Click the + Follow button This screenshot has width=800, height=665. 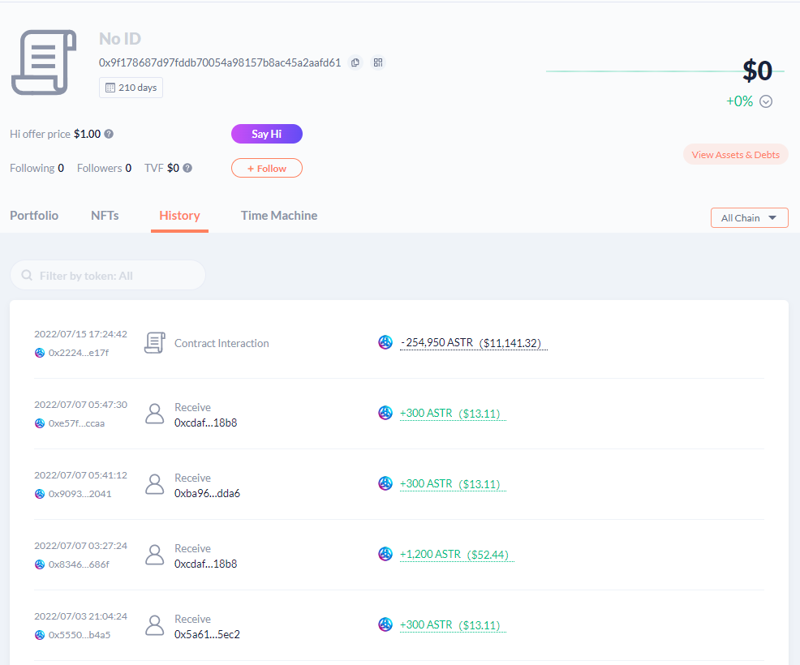[266, 168]
